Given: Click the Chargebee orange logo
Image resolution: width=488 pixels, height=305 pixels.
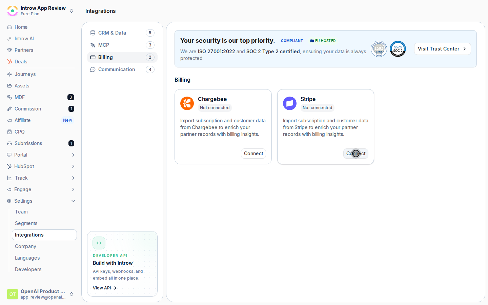Looking at the screenshot, I should [187, 103].
